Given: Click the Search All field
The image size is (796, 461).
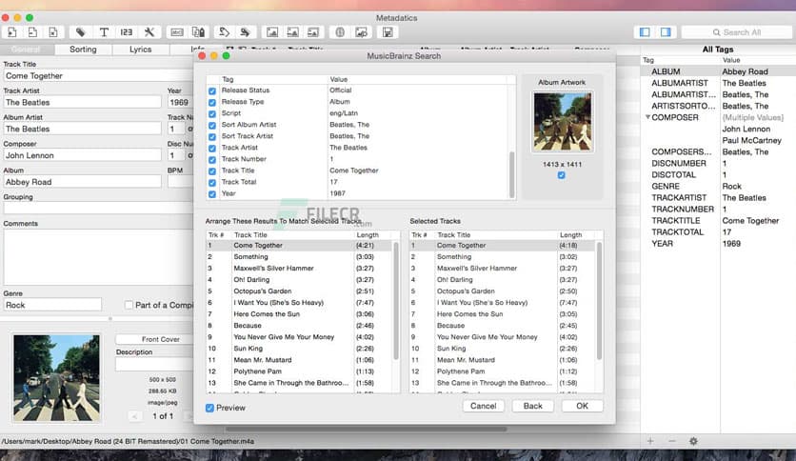Looking at the screenshot, I should [x=737, y=32].
